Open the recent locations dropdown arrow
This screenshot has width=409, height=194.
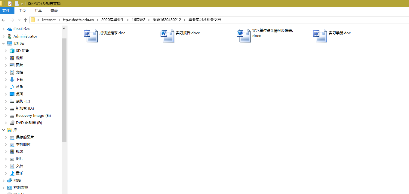point(19,20)
